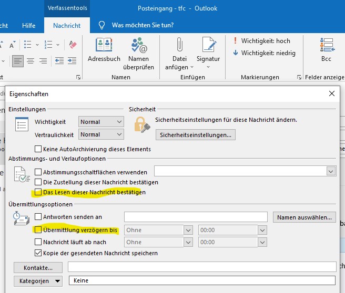This screenshot has height=293, width=345.
Task: Click the bulleted list icon
Action: [x=27, y=44]
